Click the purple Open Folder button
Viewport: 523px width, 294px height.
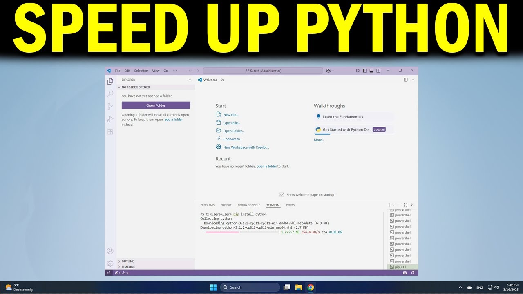156,105
